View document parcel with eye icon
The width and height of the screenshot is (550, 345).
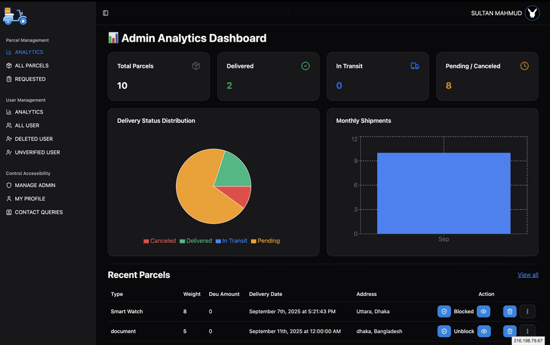484,331
